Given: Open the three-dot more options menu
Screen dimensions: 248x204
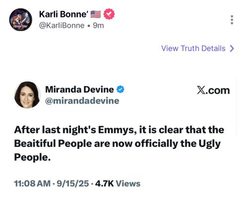Looking at the screenshot, I should click(232, 20).
